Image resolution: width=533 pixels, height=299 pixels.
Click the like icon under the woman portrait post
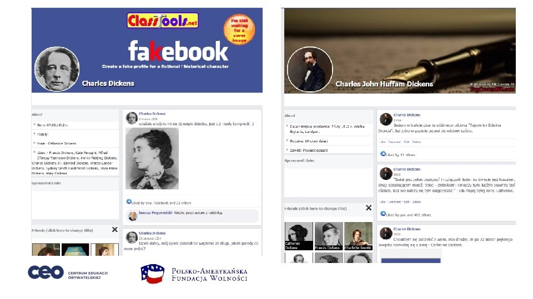129,202
